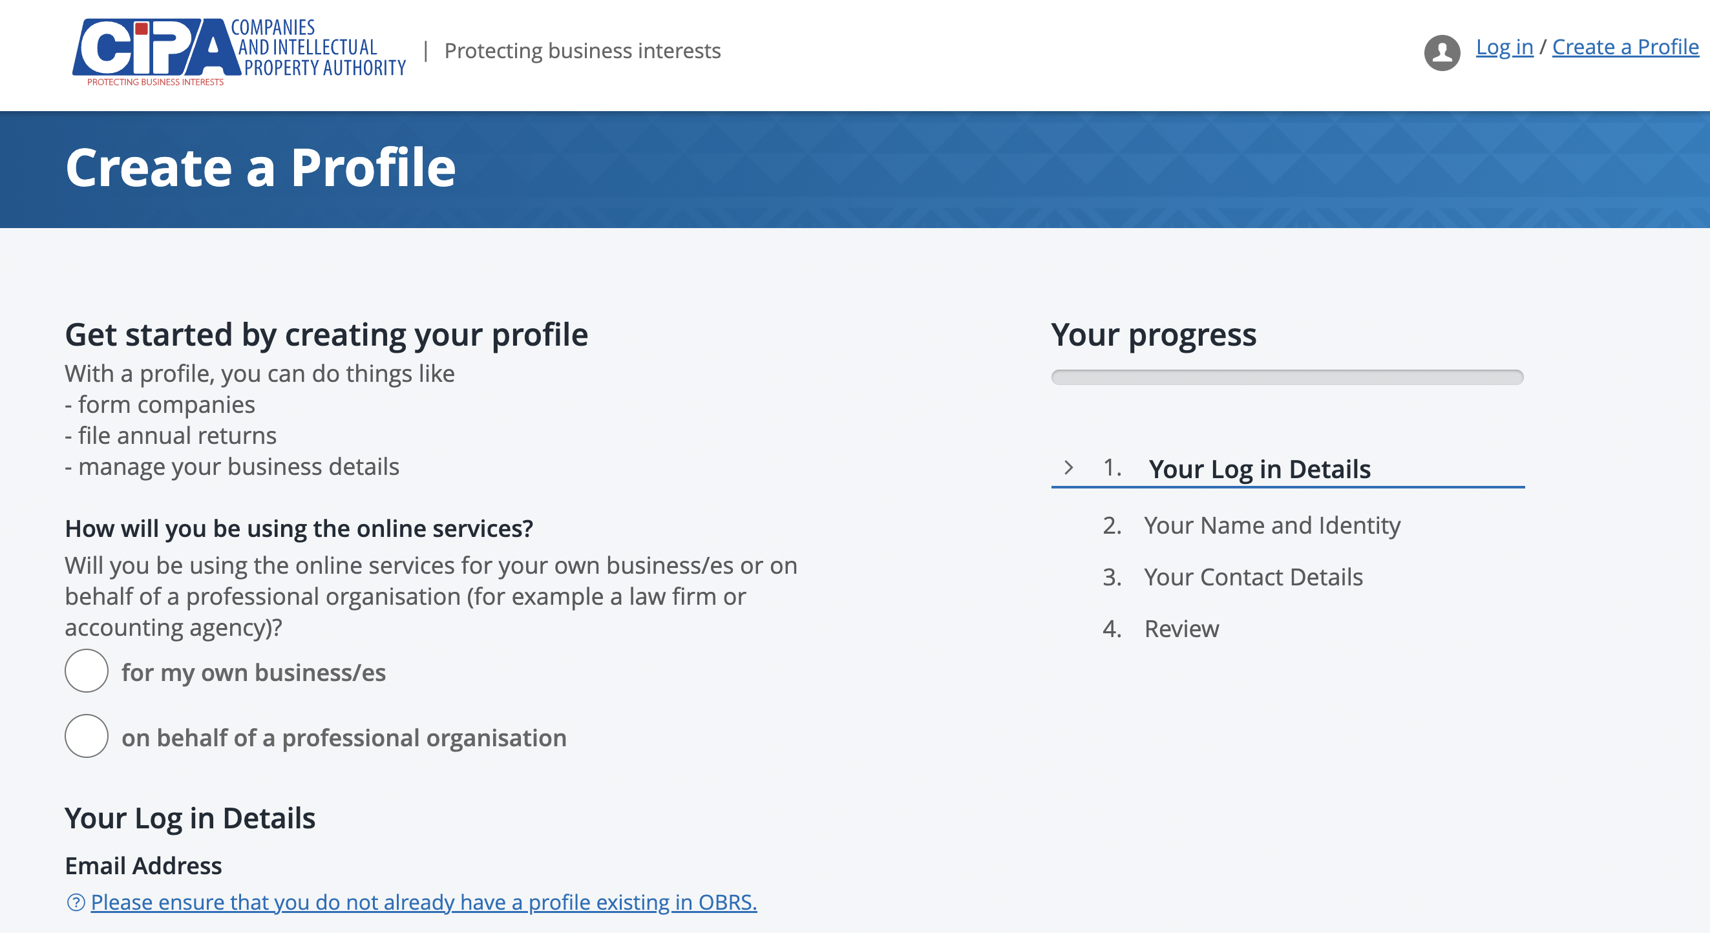Click the 'Your Log in Details' section heading
1710x933 pixels.
(x=191, y=817)
